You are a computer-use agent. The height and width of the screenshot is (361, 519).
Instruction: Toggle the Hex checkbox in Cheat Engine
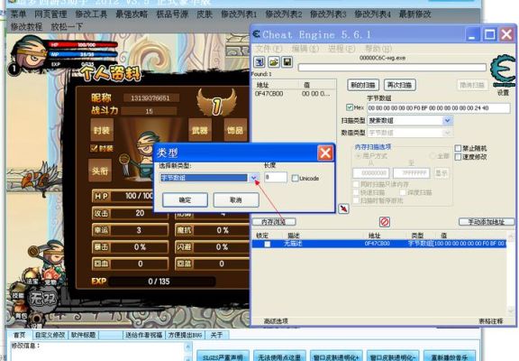[x=350, y=107]
